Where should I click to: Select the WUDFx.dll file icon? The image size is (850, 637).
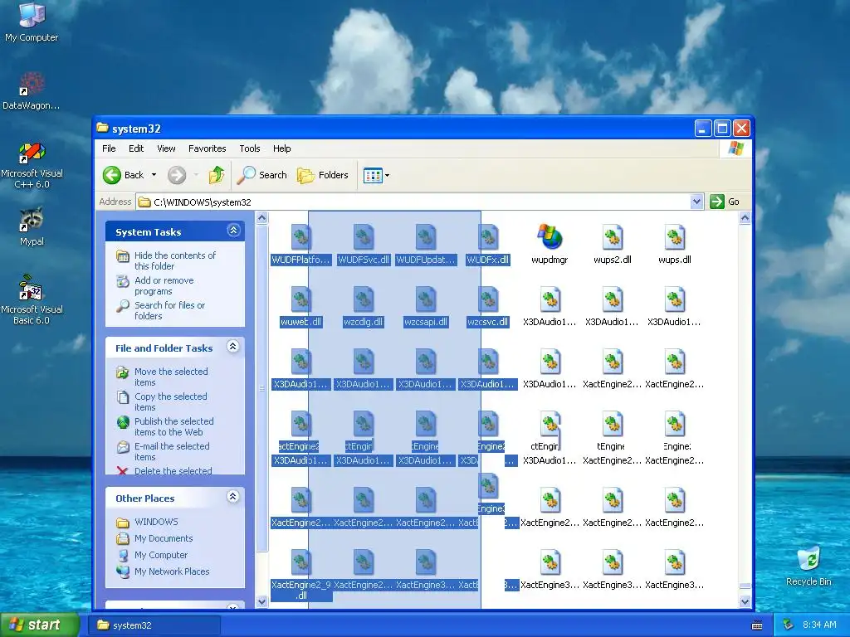488,237
